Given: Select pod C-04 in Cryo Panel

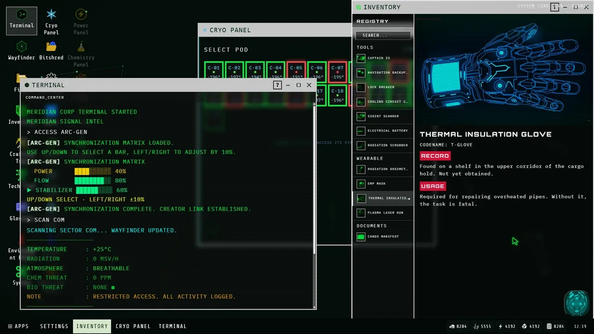Looking at the screenshot, I should (276, 71).
